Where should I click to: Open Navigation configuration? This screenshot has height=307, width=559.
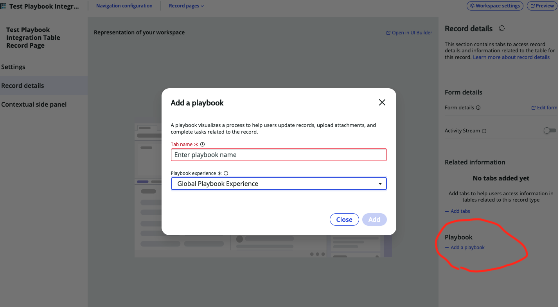point(124,5)
